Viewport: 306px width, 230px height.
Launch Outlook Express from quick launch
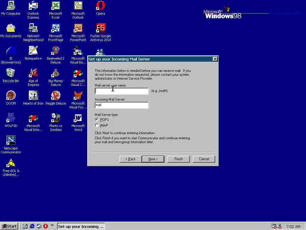(39, 226)
